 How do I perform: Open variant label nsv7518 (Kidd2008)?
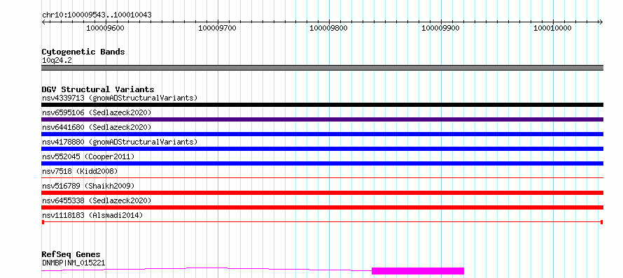80,171
